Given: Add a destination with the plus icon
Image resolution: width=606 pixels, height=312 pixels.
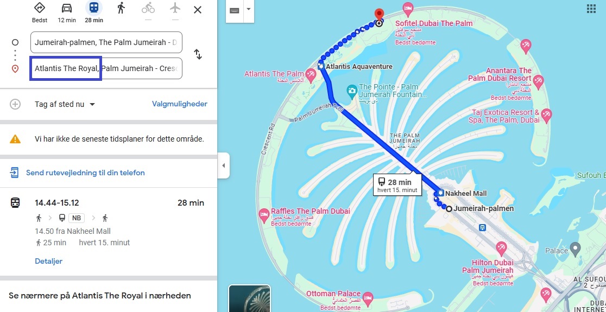Looking at the screenshot, I should (x=15, y=104).
